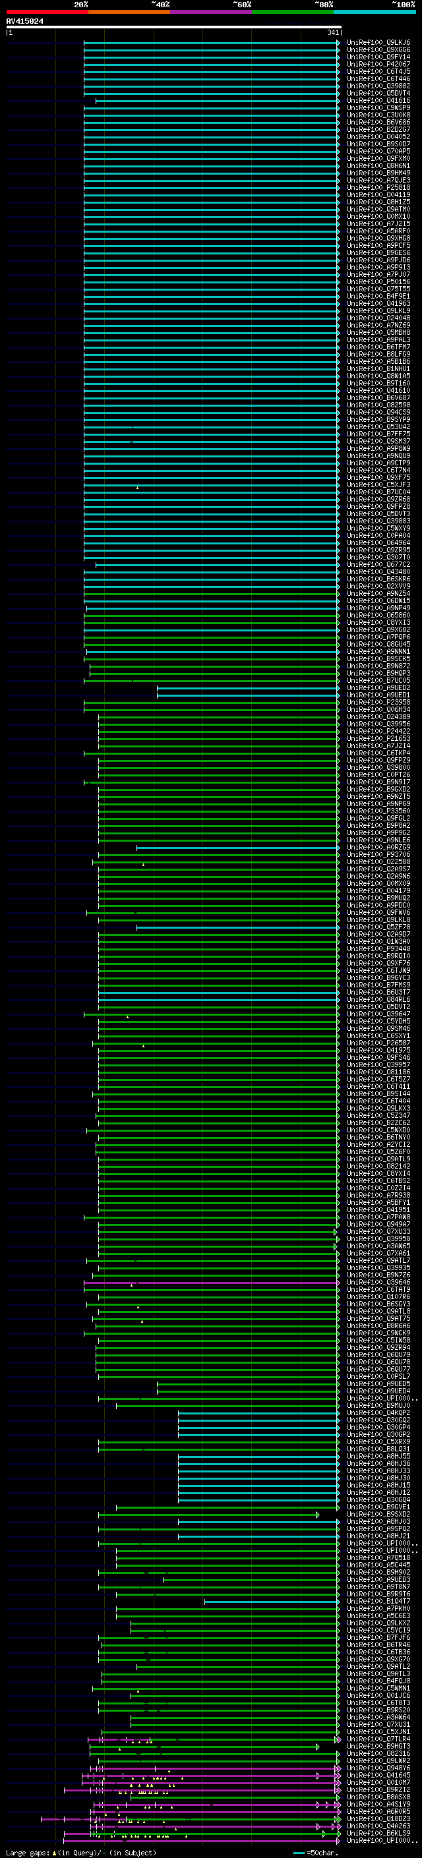Image resolution: width=422 pixels, height=1858 pixels.
Task: Open hit UniRef100_Q9LKJ6
Action: (378, 43)
